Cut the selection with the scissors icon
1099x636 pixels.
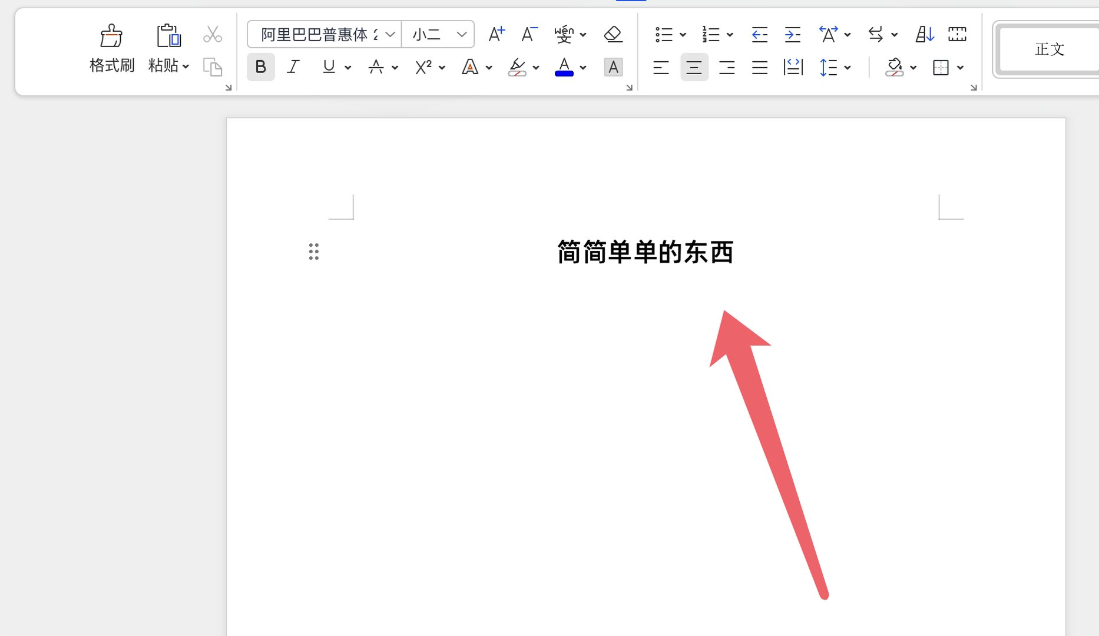pos(212,34)
